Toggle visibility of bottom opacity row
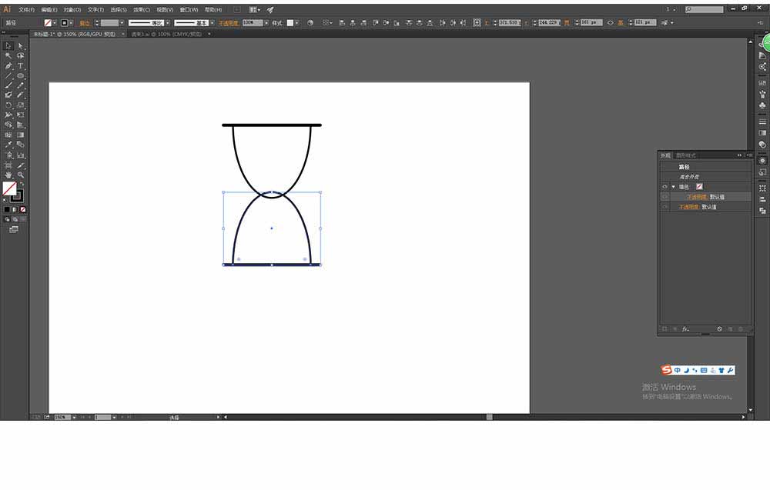The width and height of the screenshot is (770, 490). coord(665,207)
